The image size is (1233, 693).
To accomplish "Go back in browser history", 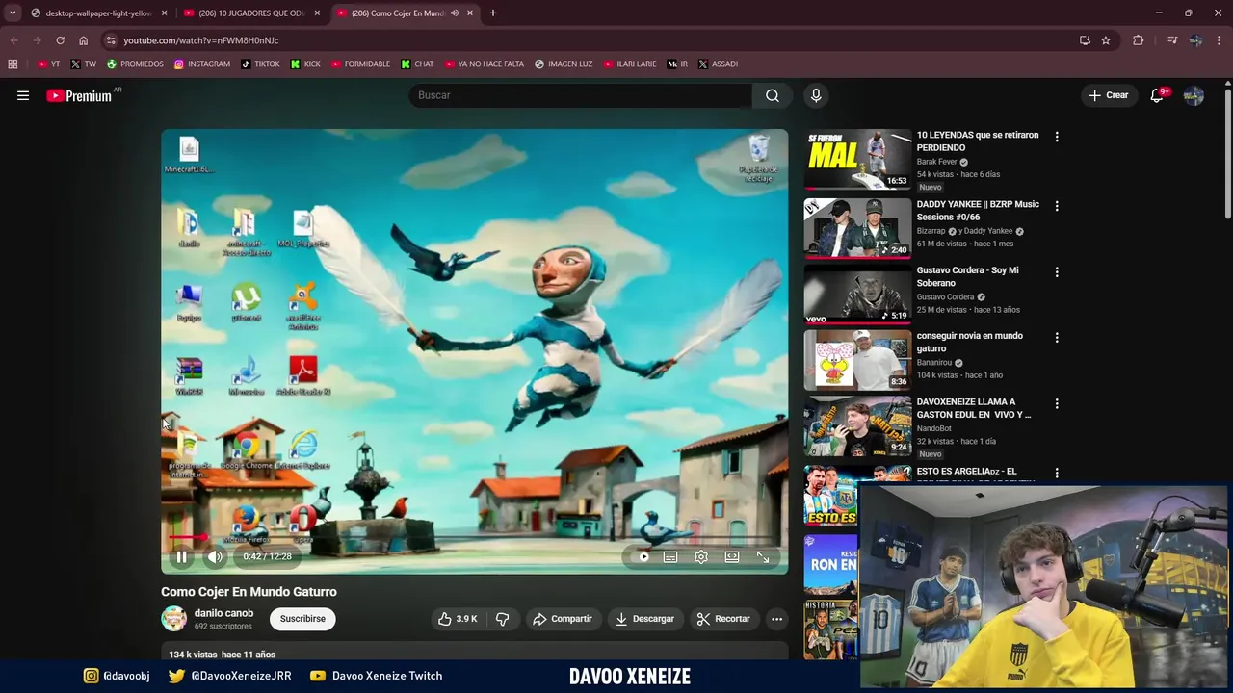I will tap(13, 40).
